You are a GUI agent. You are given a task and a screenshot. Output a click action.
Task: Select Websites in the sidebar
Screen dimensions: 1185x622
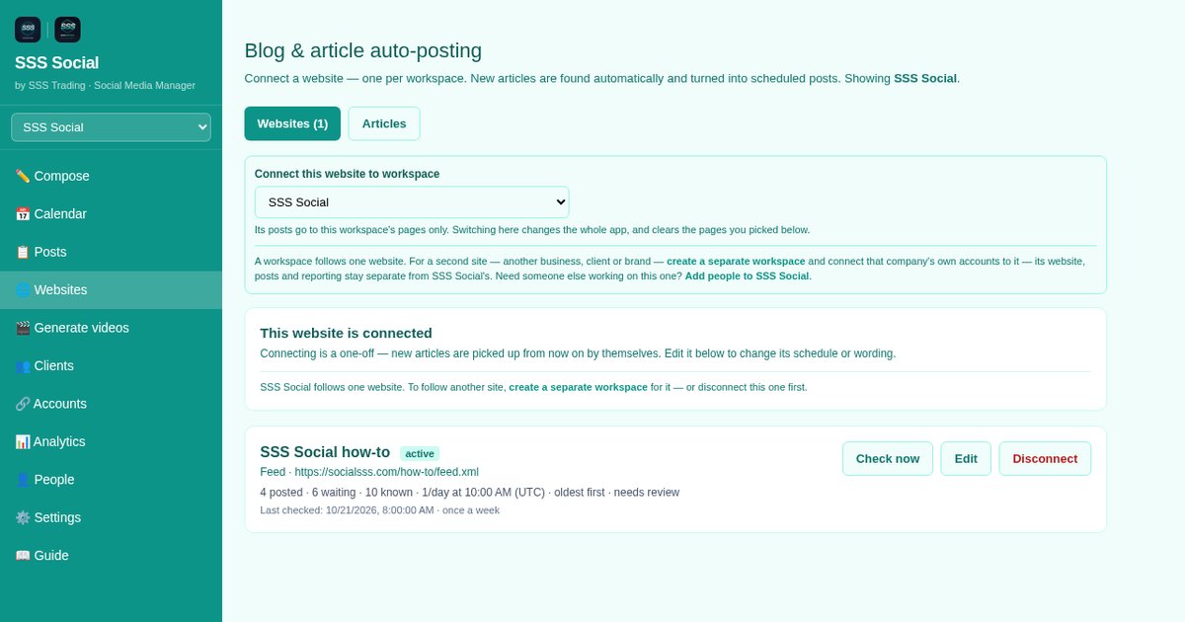[111, 290]
